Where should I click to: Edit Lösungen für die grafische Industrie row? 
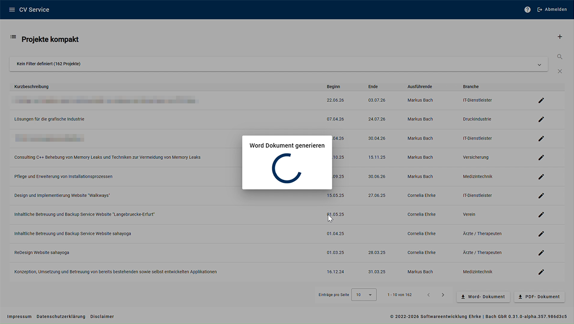coord(541,119)
